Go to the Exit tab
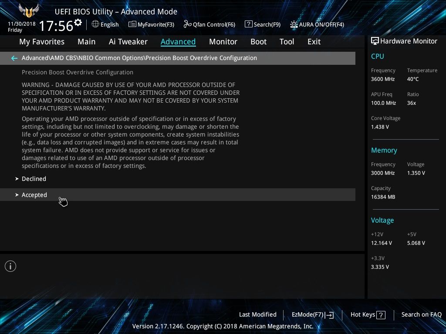The image size is (446, 334). (314, 42)
